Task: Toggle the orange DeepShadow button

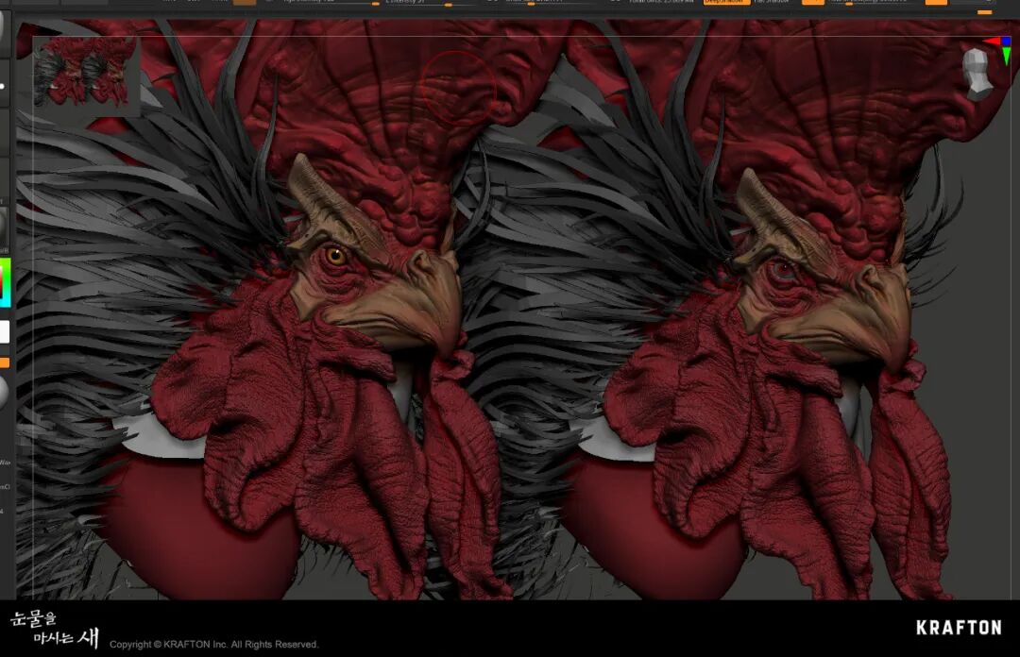Action: point(726,2)
